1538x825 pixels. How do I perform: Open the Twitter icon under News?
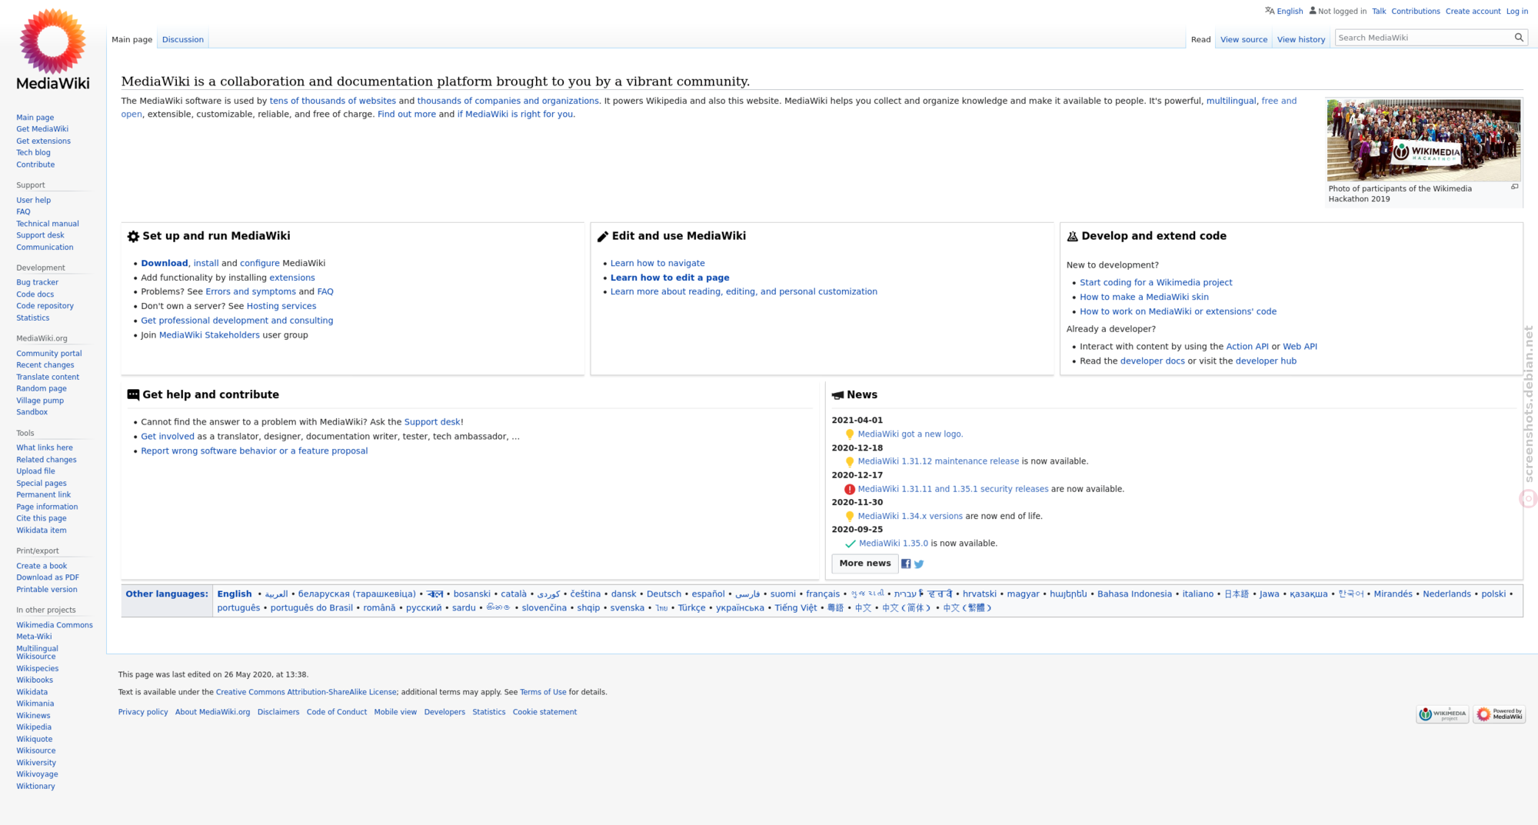click(919, 564)
